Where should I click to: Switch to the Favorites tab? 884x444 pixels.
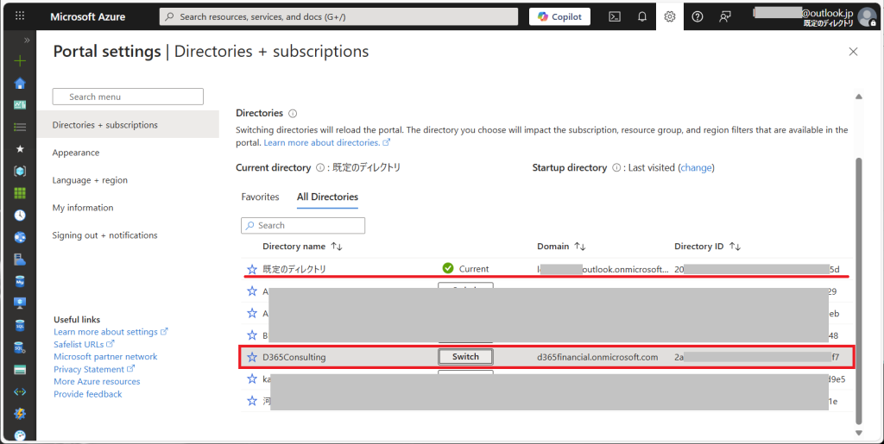pyautogui.click(x=260, y=197)
